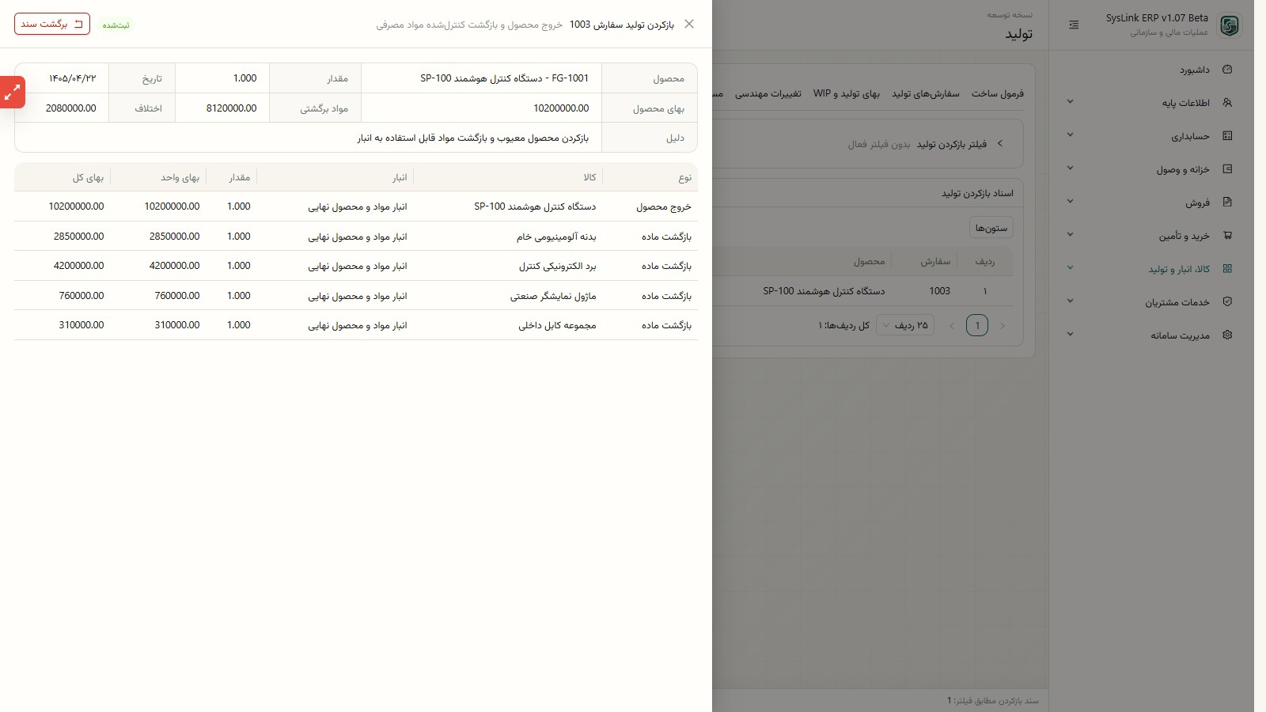The width and height of the screenshot is (1266, 712).
Task: Close the production reversal drawer
Action: click(x=689, y=24)
